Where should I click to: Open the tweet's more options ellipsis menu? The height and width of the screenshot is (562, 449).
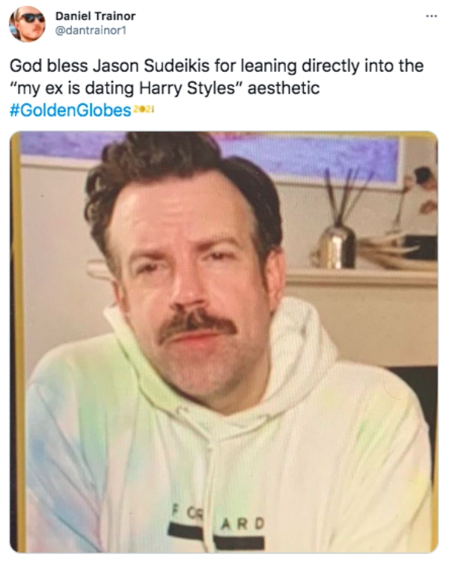[x=431, y=16]
